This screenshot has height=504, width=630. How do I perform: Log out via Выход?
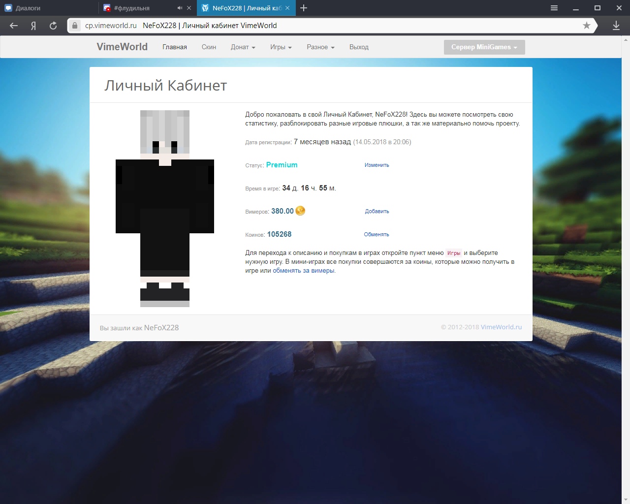(x=359, y=47)
